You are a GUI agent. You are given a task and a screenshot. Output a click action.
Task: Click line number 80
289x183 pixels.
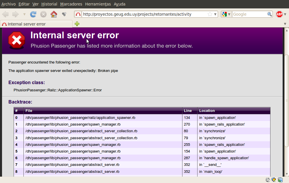tap(186, 131)
